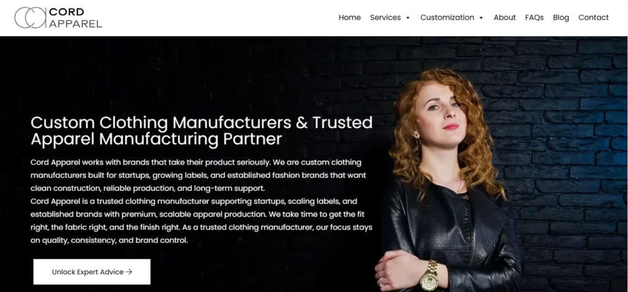Click the arrow icon in Unlock Expert Advice
Viewport: 628px width, 292px height.
pyautogui.click(x=129, y=272)
